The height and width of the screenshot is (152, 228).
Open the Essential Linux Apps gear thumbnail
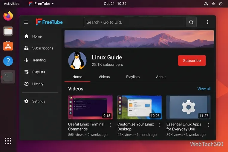click(188, 108)
